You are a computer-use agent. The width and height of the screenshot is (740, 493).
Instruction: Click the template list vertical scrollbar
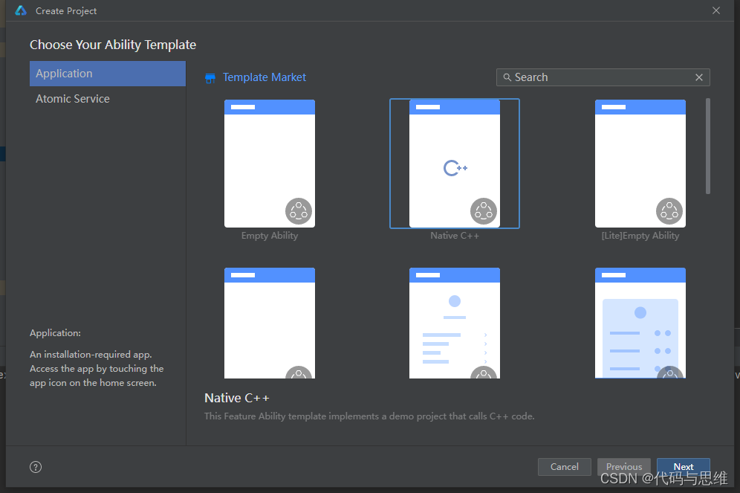click(x=707, y=146)
